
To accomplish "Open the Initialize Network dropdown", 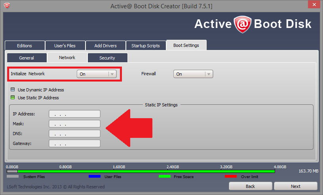I will point(97,74).
